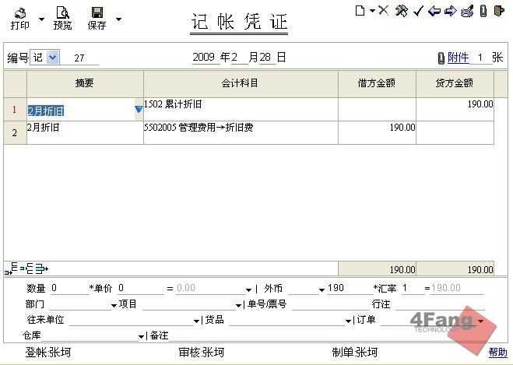The height and width of the screenshot is (365, 513).
Task: Click the door exit icon
Action: point(499,11)
